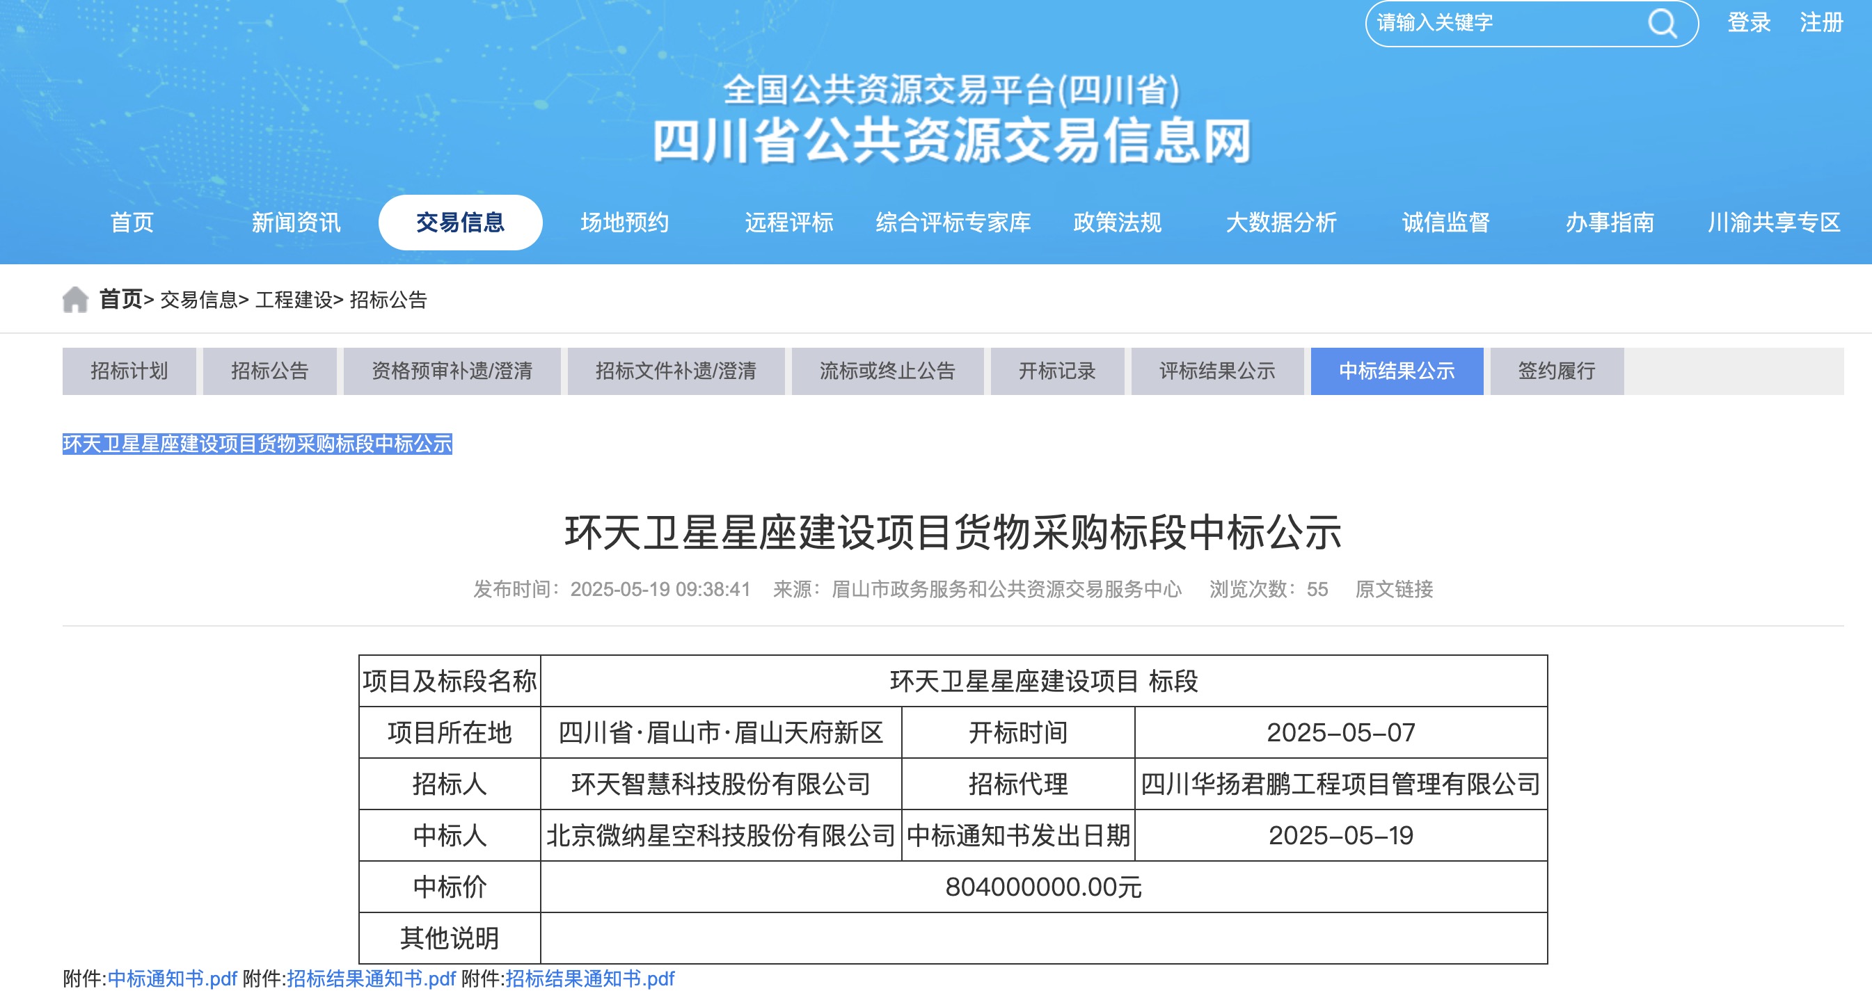This screenshot has width=1872, height=1007.
Task: Switch to the 开标记录 tab
Action: [x=1057, y=371]
